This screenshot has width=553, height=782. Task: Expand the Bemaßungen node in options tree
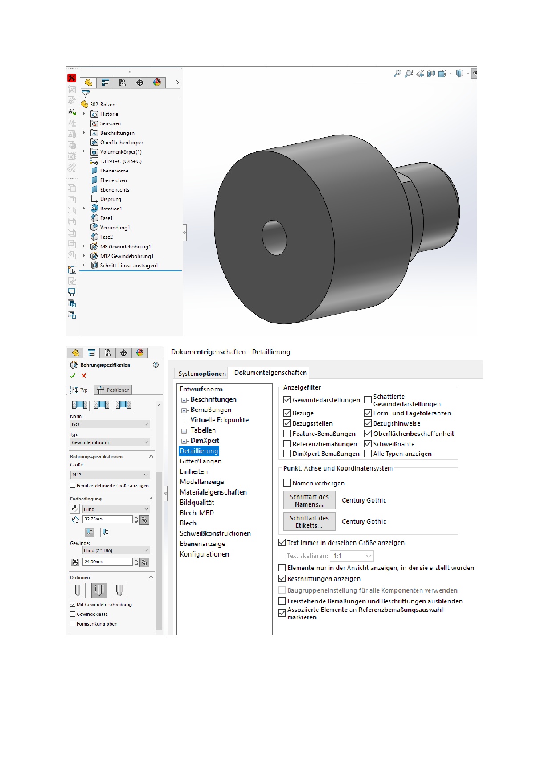[184, 410]
